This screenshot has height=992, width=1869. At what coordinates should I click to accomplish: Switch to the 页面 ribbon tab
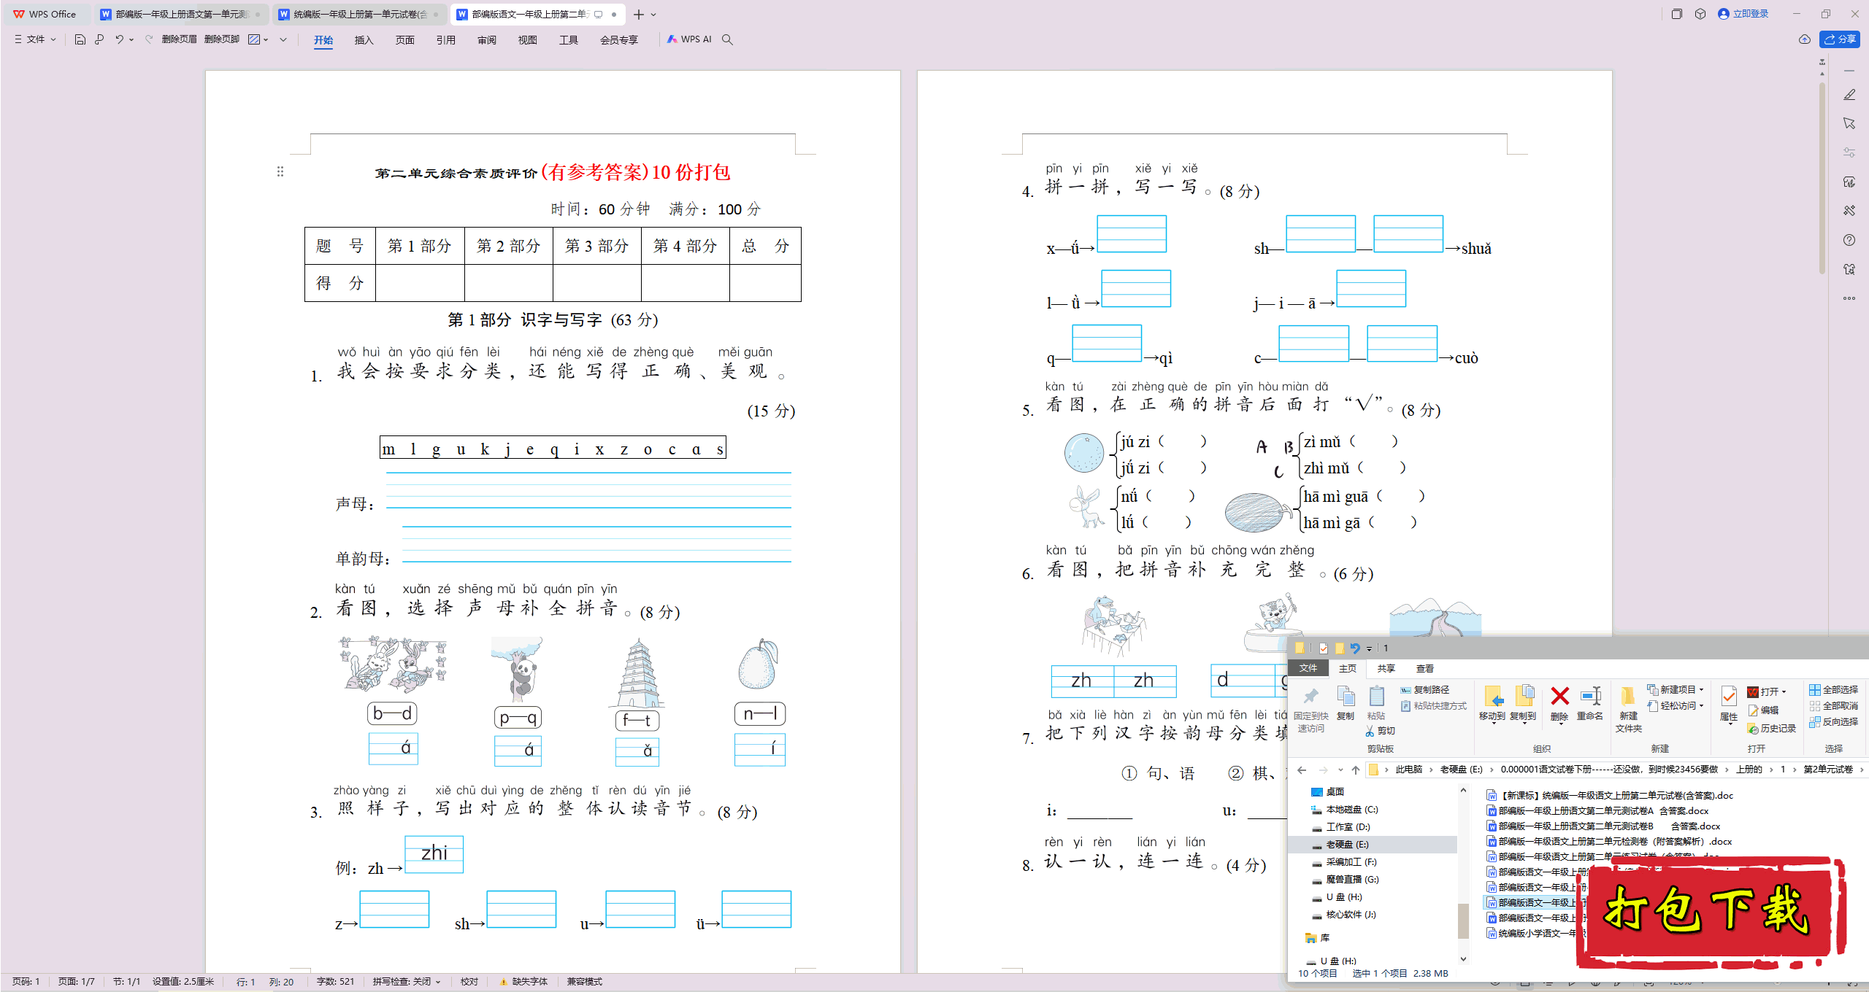[405, 40]
